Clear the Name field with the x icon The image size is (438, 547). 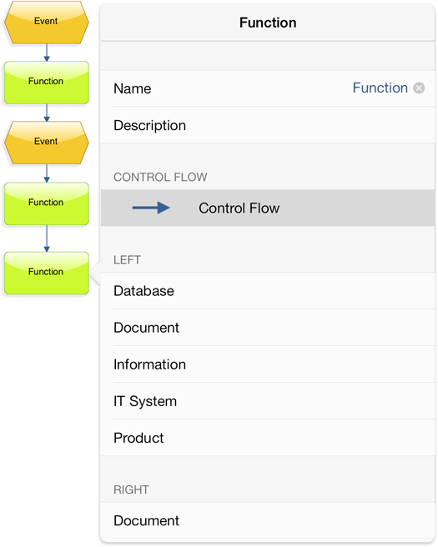[x=419, y=88]
